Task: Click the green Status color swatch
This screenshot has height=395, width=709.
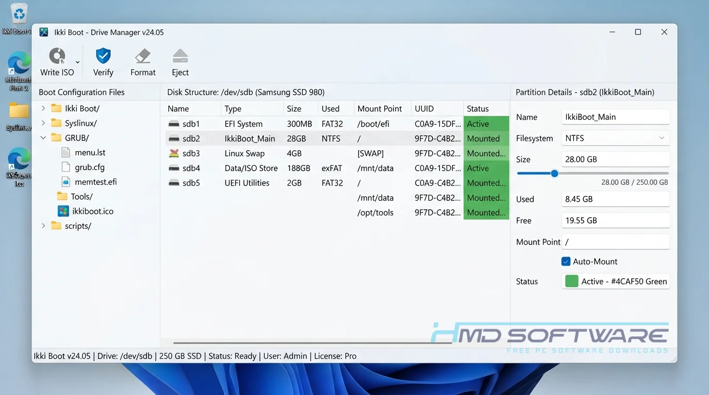Action: 571,281
